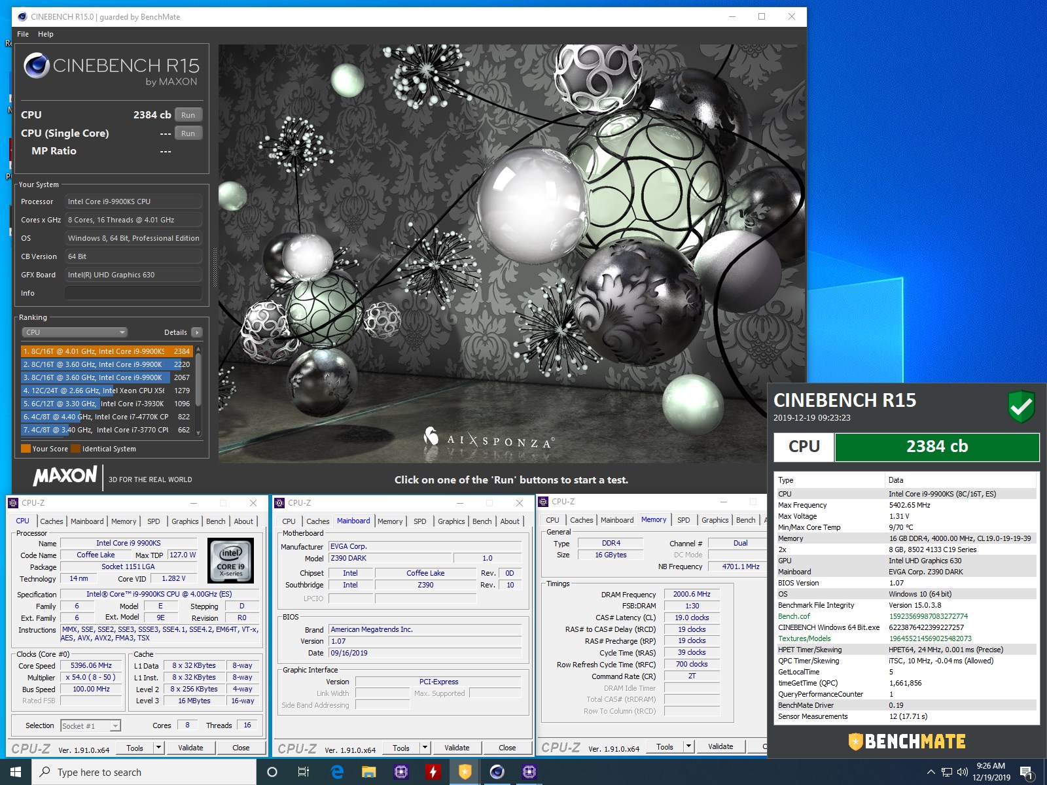This screenshot has height=785, width=1047.
Task: Click Bench.cof link in BenchMate table
Action: click(x=794, y=616)
